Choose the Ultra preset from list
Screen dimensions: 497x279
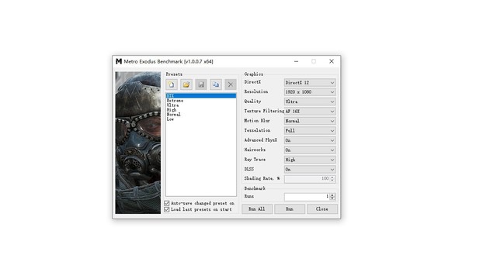click(172, 105)
